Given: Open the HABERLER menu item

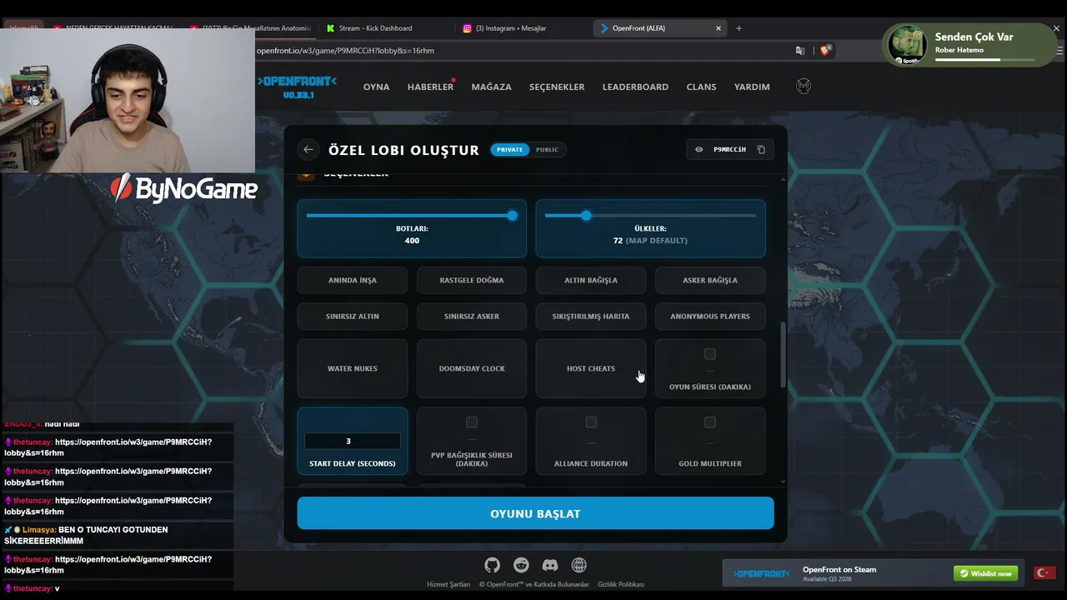Looking at the screenshot, I should pos(430,87).
